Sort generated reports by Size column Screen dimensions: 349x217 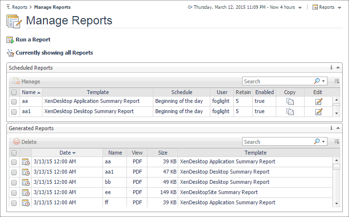pyautogui.click(x=163, y=153)
